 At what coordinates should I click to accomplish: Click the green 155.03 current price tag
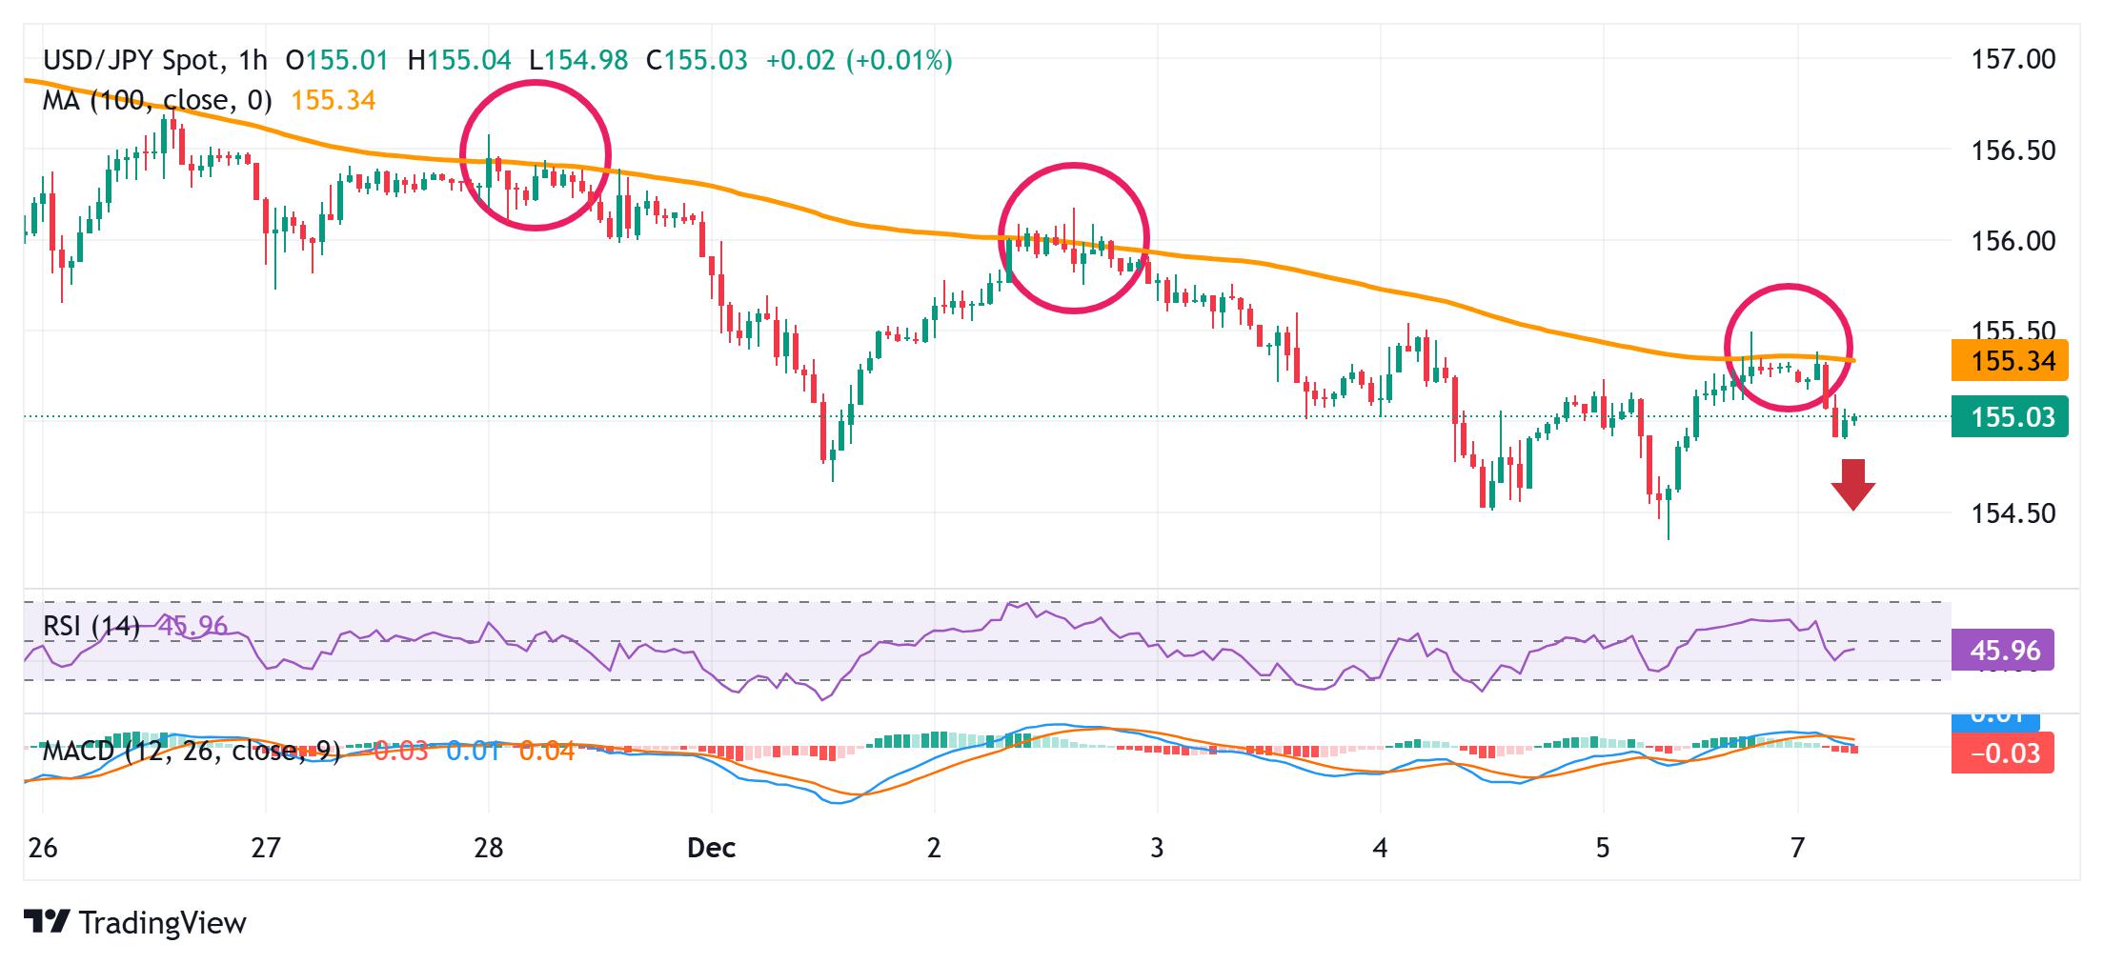click(x=2009, y=417)
